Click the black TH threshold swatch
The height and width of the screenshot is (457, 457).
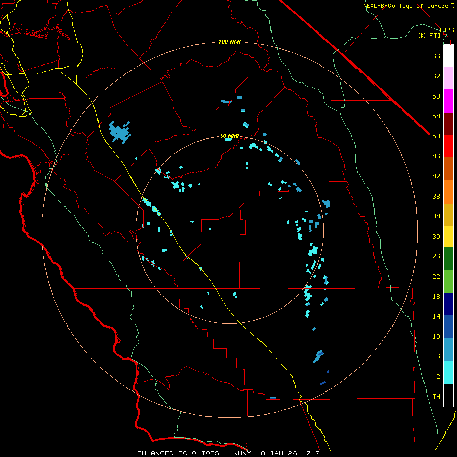click(x=448, y=395)
